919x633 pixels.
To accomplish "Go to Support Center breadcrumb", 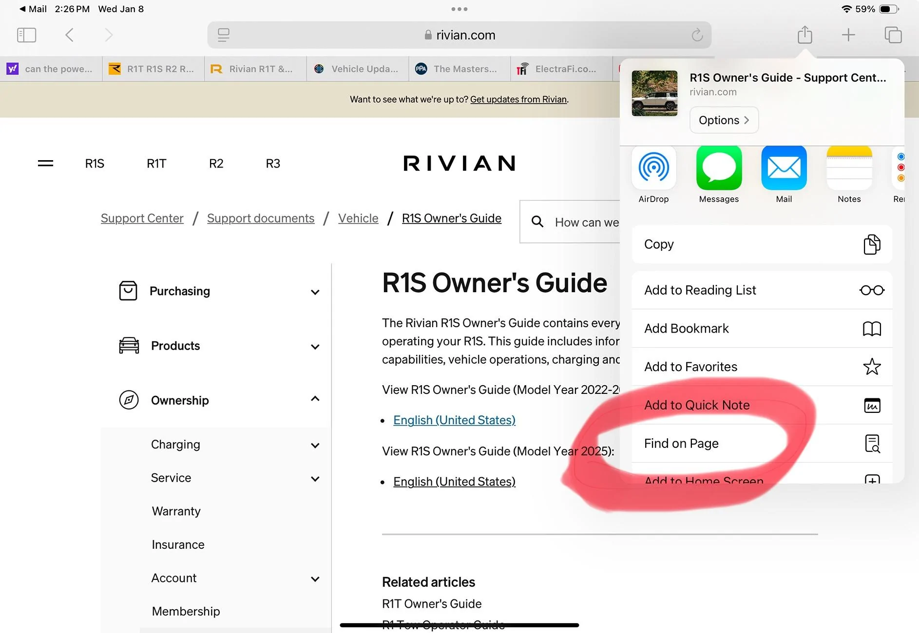I will coord(142,219).
